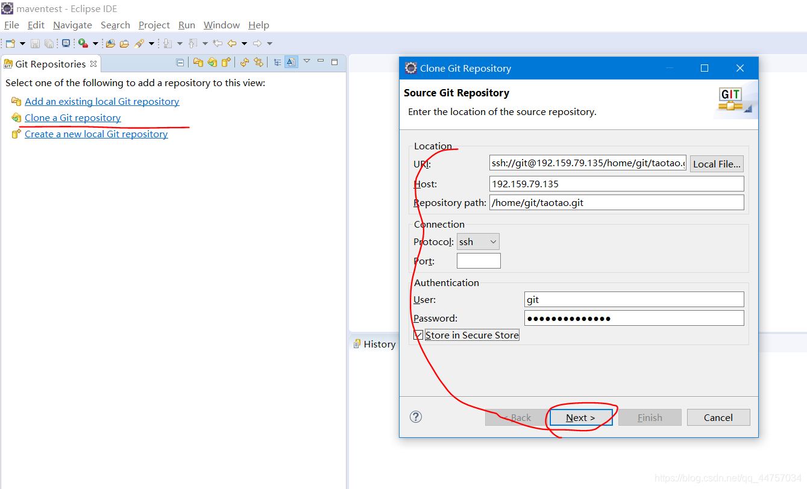Click the Back navigation arrow icon
Image resolution: width=807 pixels, height=489 pixels.
[x=232, y=43]
